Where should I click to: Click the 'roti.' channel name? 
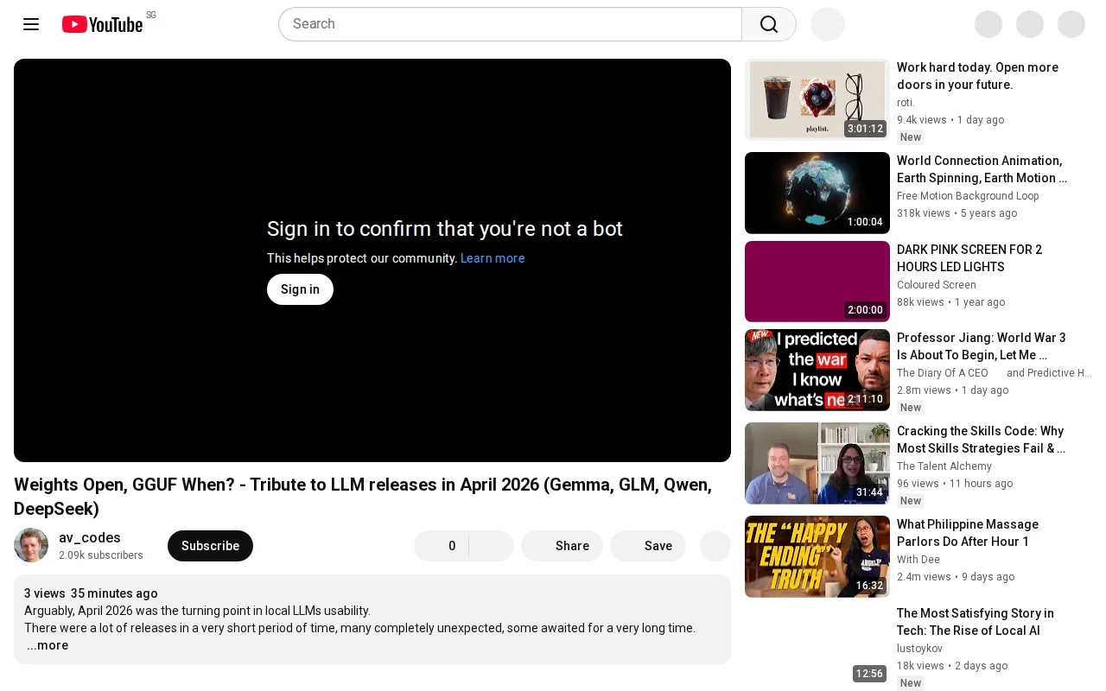[906, 103]
